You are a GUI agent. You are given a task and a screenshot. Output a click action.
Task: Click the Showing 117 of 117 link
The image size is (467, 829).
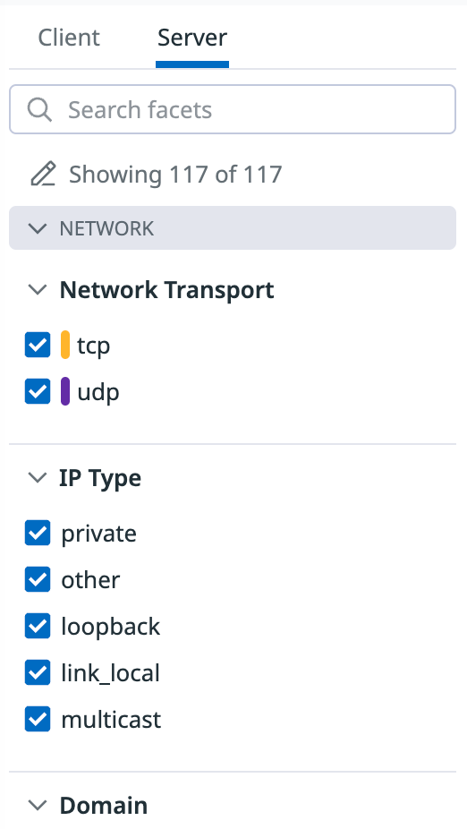175,175
